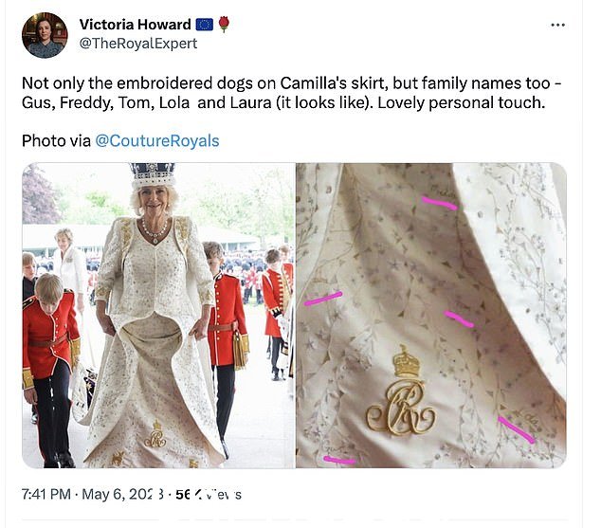601x528 pixels.
Task: Click the crown on Camilla's head in left photo
Action: pos(153,174)
